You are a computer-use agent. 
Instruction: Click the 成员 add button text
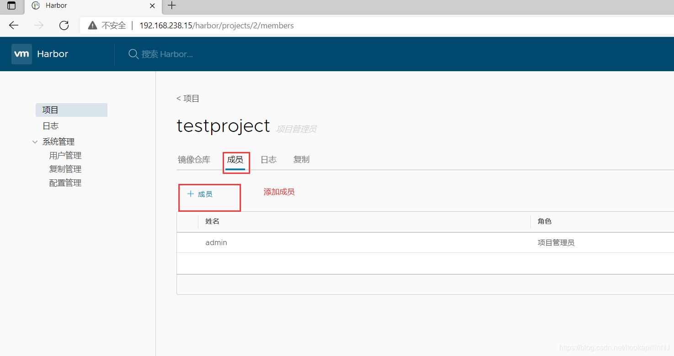(x=205, y=194)
